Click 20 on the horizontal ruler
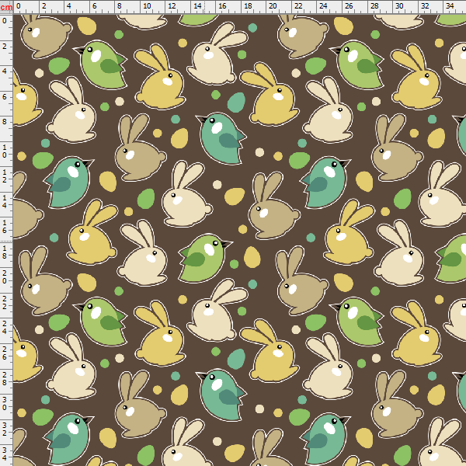 pyautogui.click(x=273, y=5)
